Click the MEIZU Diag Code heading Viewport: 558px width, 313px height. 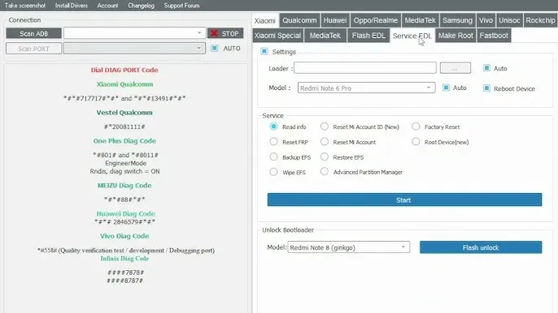[124, 185]
